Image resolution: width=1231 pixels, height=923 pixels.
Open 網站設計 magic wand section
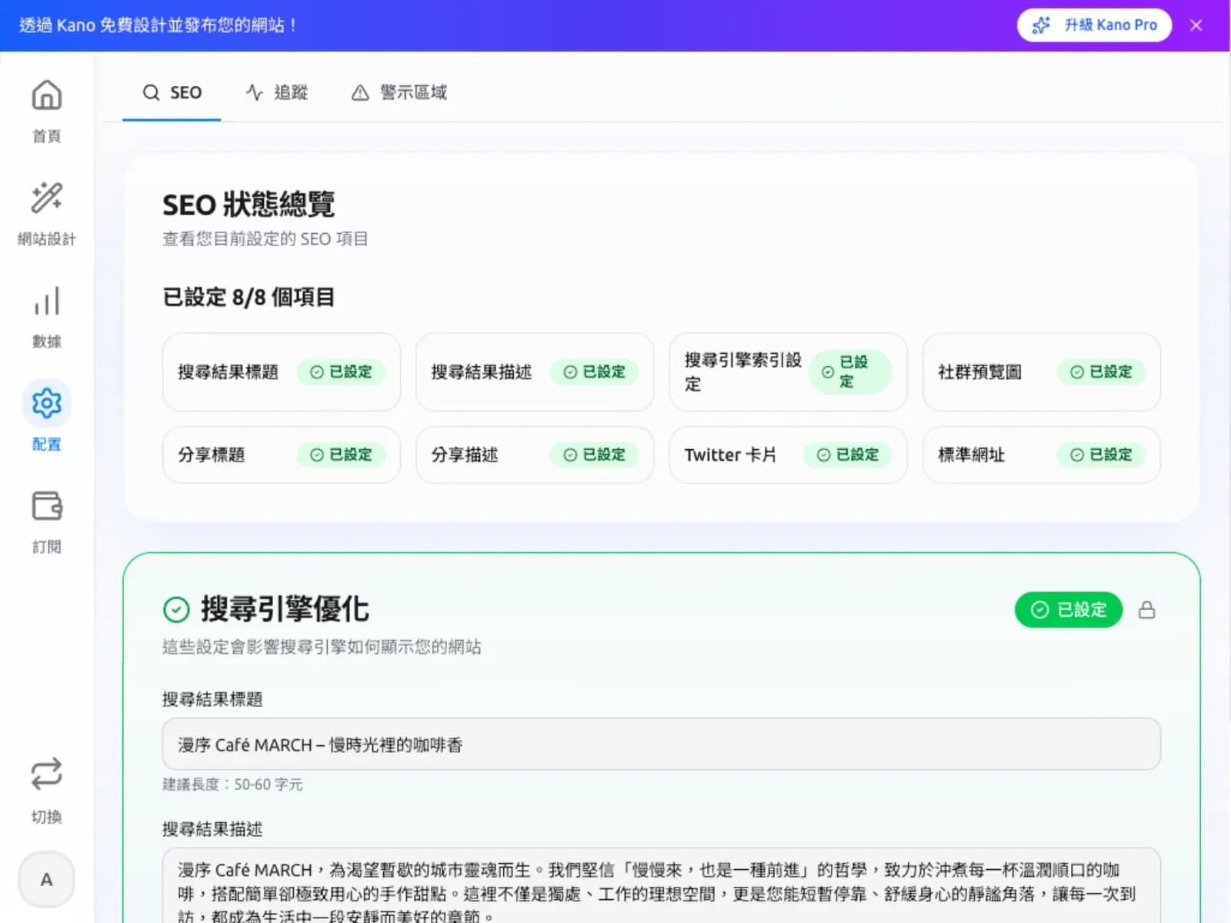tap(46, 214)
